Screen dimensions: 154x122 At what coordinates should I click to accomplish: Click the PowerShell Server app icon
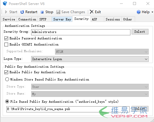[5, 4]
